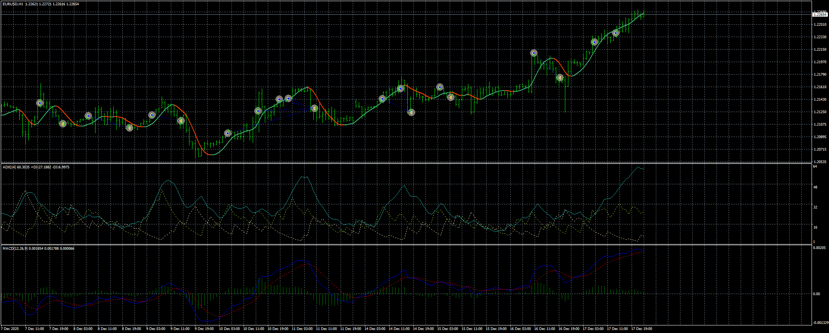The width and height of the screenshot is (829, 333).
Task: Click the 8 Dec 11:00 time axis label
Action: tap(107, 329)
